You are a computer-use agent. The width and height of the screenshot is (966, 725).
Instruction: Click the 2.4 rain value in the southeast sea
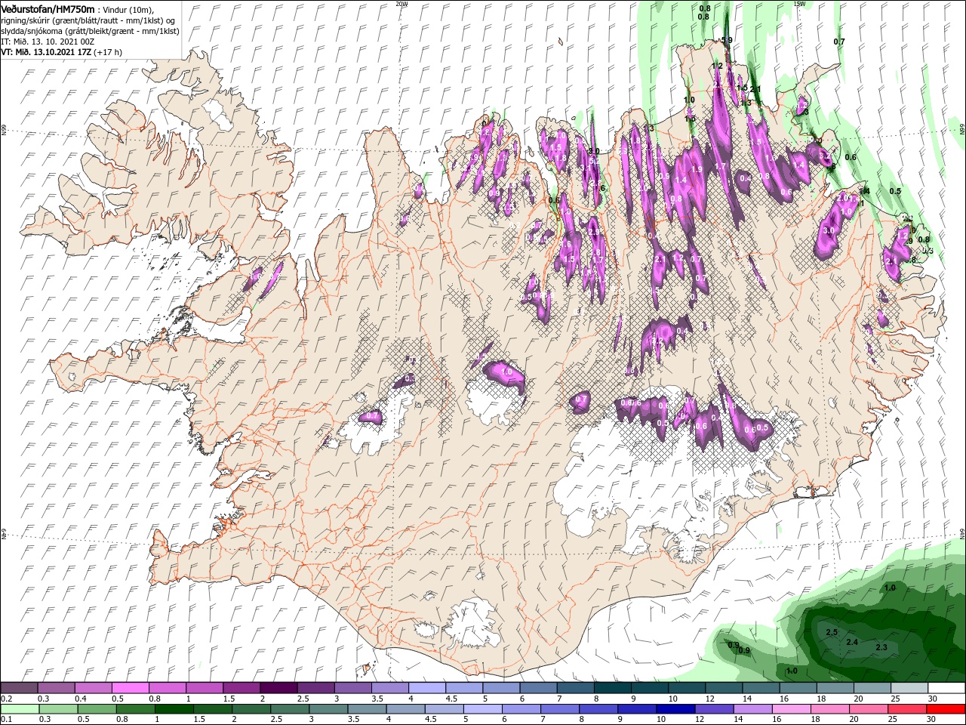click(x=852, y=642)
